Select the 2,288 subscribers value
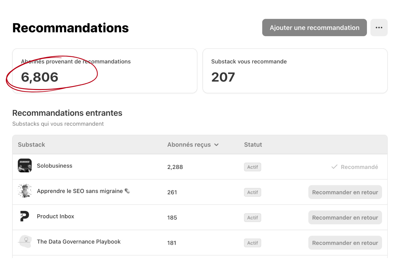396x264 pixels. click(175, 167)
